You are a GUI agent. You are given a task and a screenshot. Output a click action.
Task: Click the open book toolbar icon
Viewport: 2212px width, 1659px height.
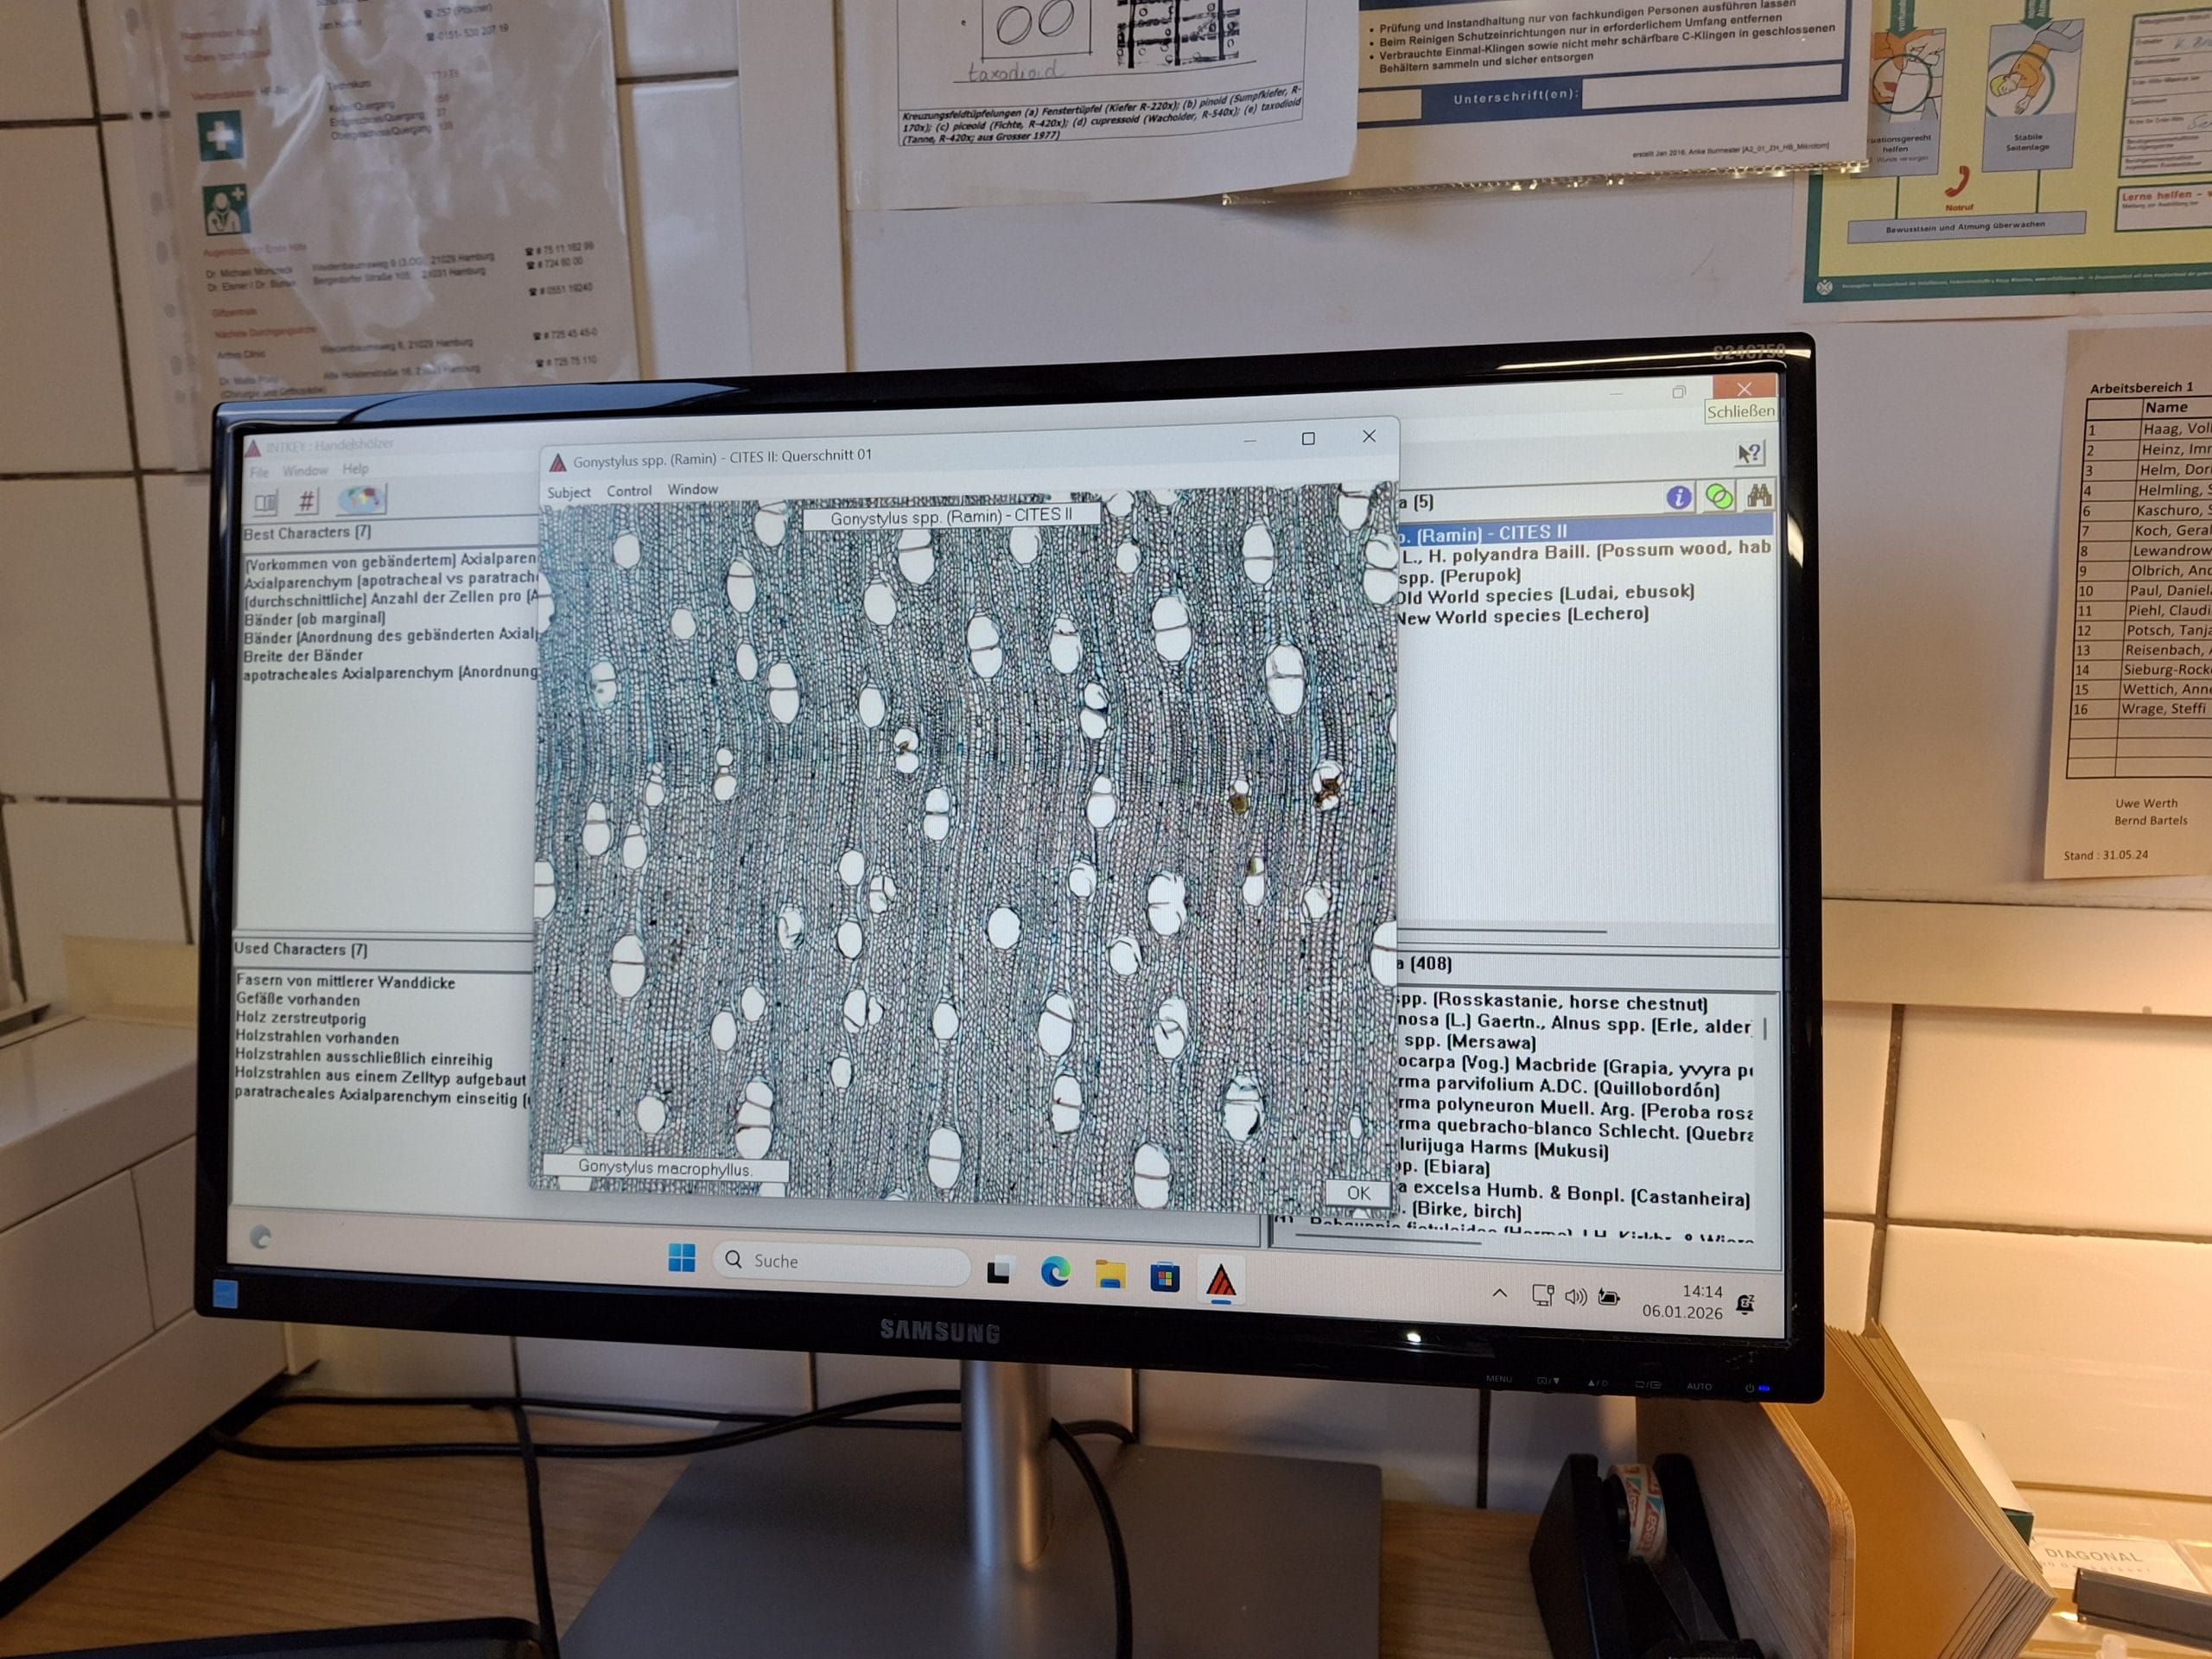(266, 501)
